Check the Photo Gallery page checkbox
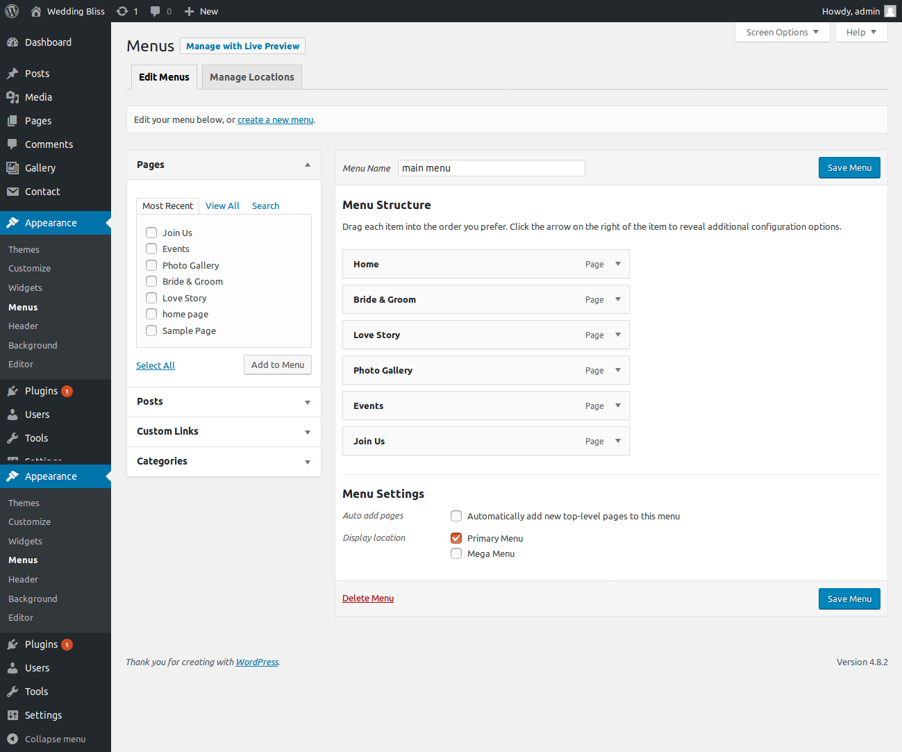 151,265
